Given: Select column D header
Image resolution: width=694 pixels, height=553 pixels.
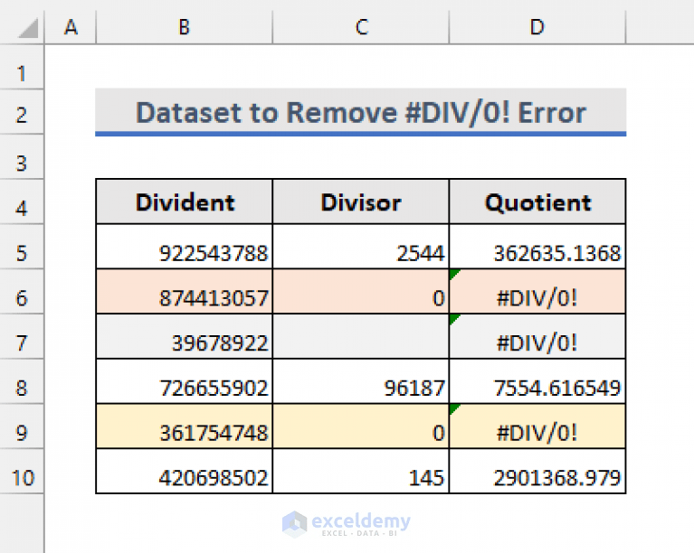Looking at the screenshot, I should pos(537,27).
